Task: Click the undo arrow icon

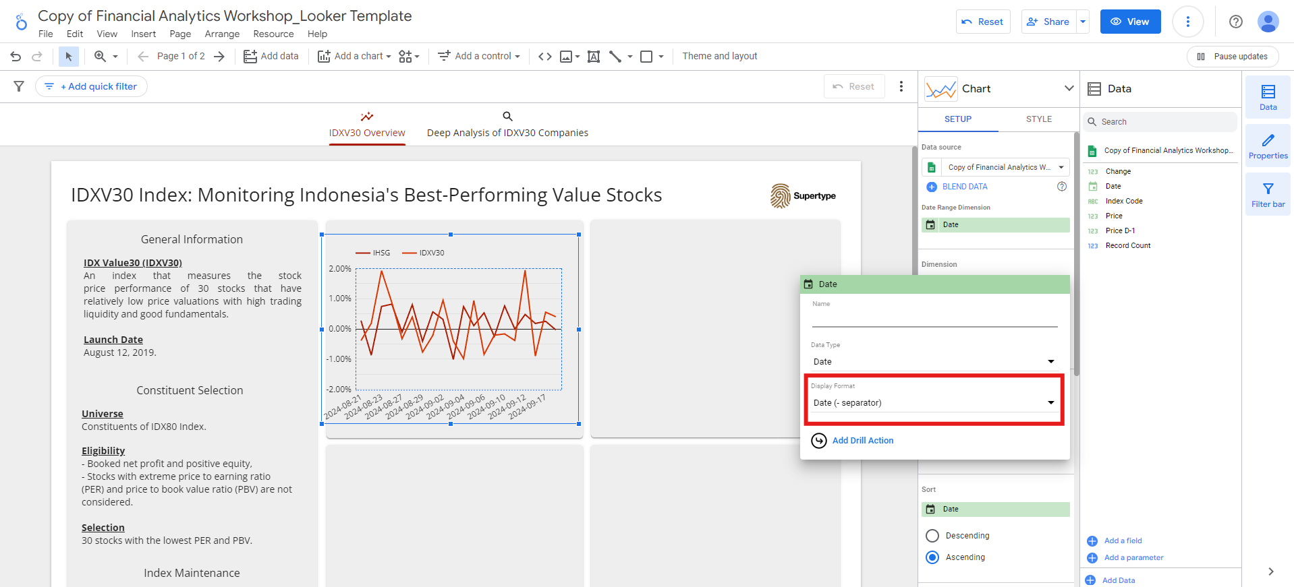Action: tap(16, 57)
